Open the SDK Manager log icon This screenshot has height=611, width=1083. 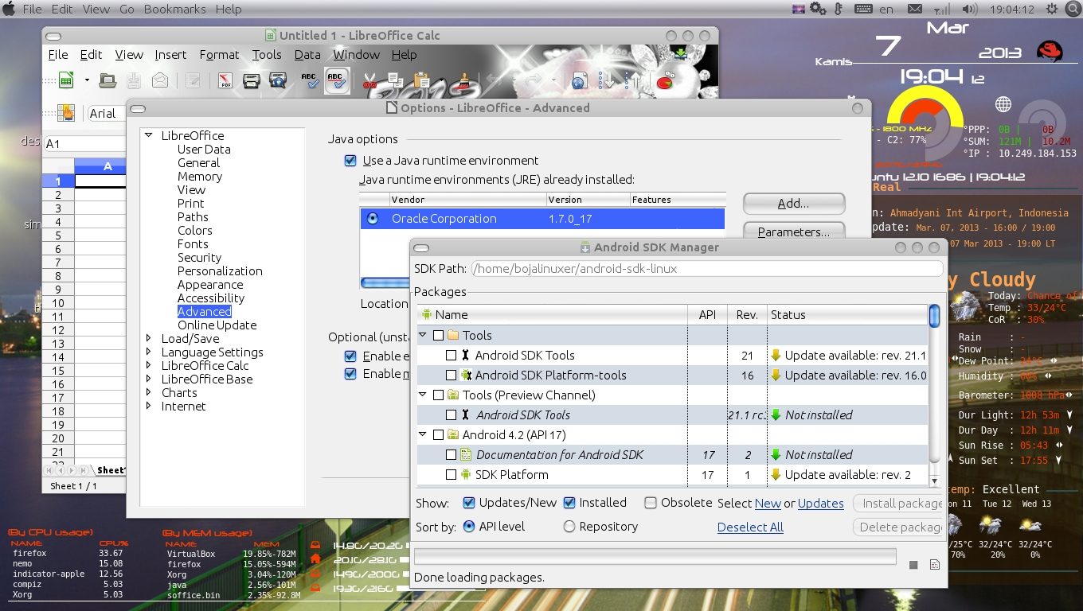pos(935,565)
